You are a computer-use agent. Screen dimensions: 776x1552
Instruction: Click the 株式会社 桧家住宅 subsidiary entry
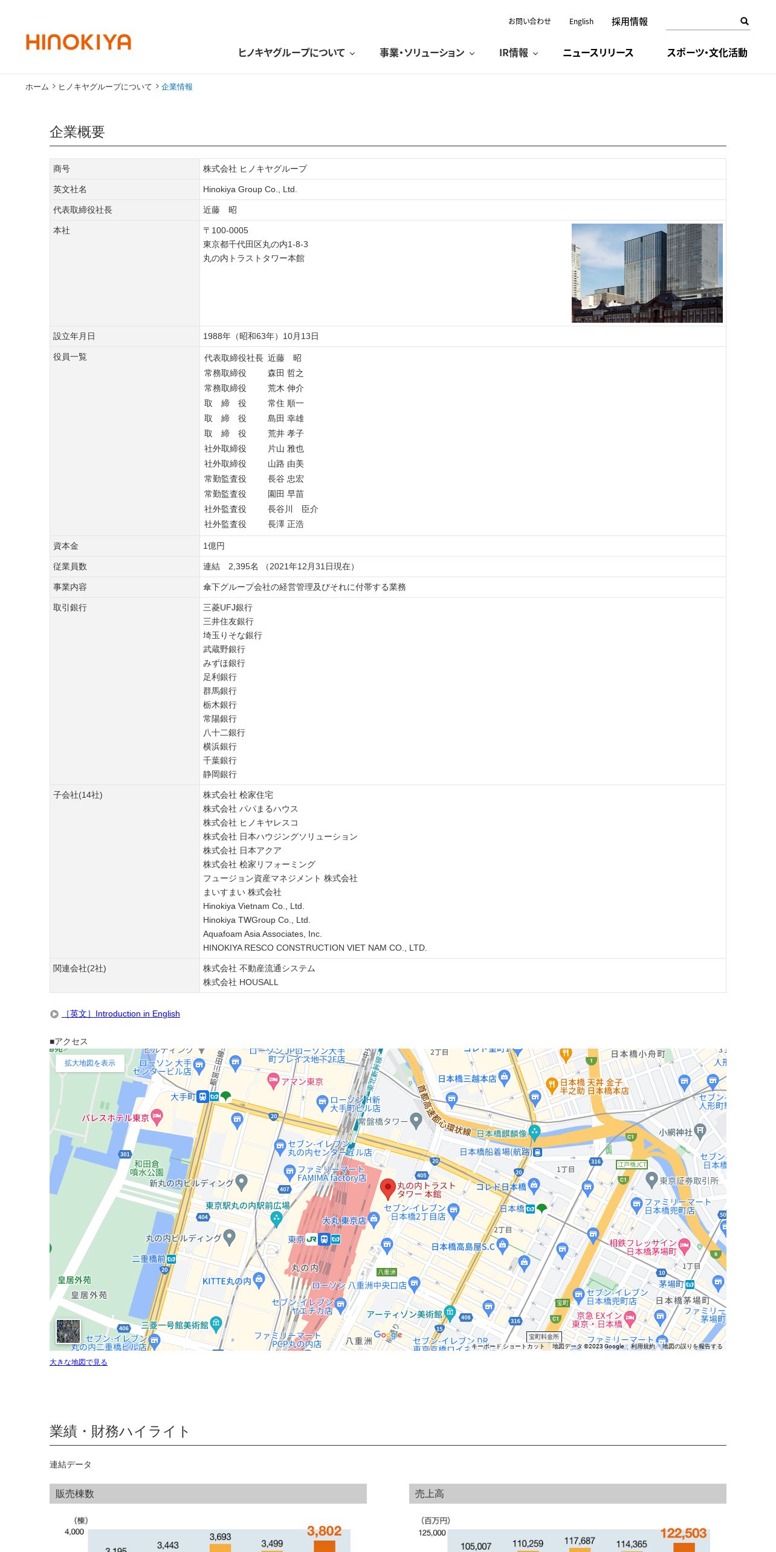238,795
